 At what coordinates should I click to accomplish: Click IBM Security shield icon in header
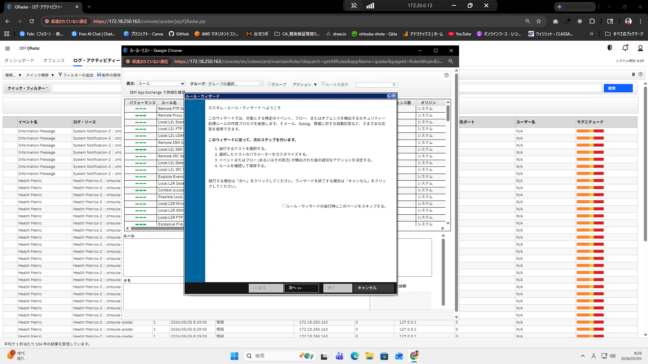tap(610, 48)
